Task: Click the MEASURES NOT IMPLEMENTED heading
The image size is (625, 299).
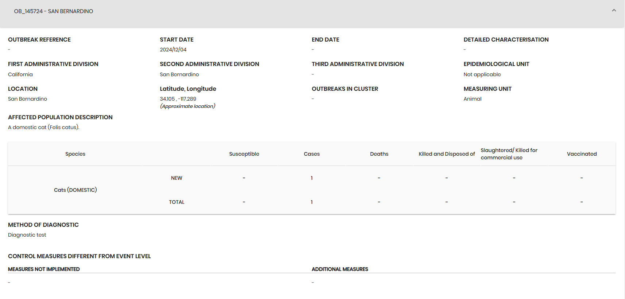Action: (x=44, y=269)
